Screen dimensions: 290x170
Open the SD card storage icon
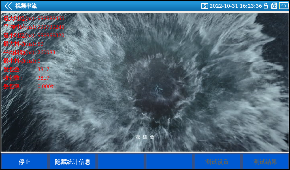click(274, 6)
